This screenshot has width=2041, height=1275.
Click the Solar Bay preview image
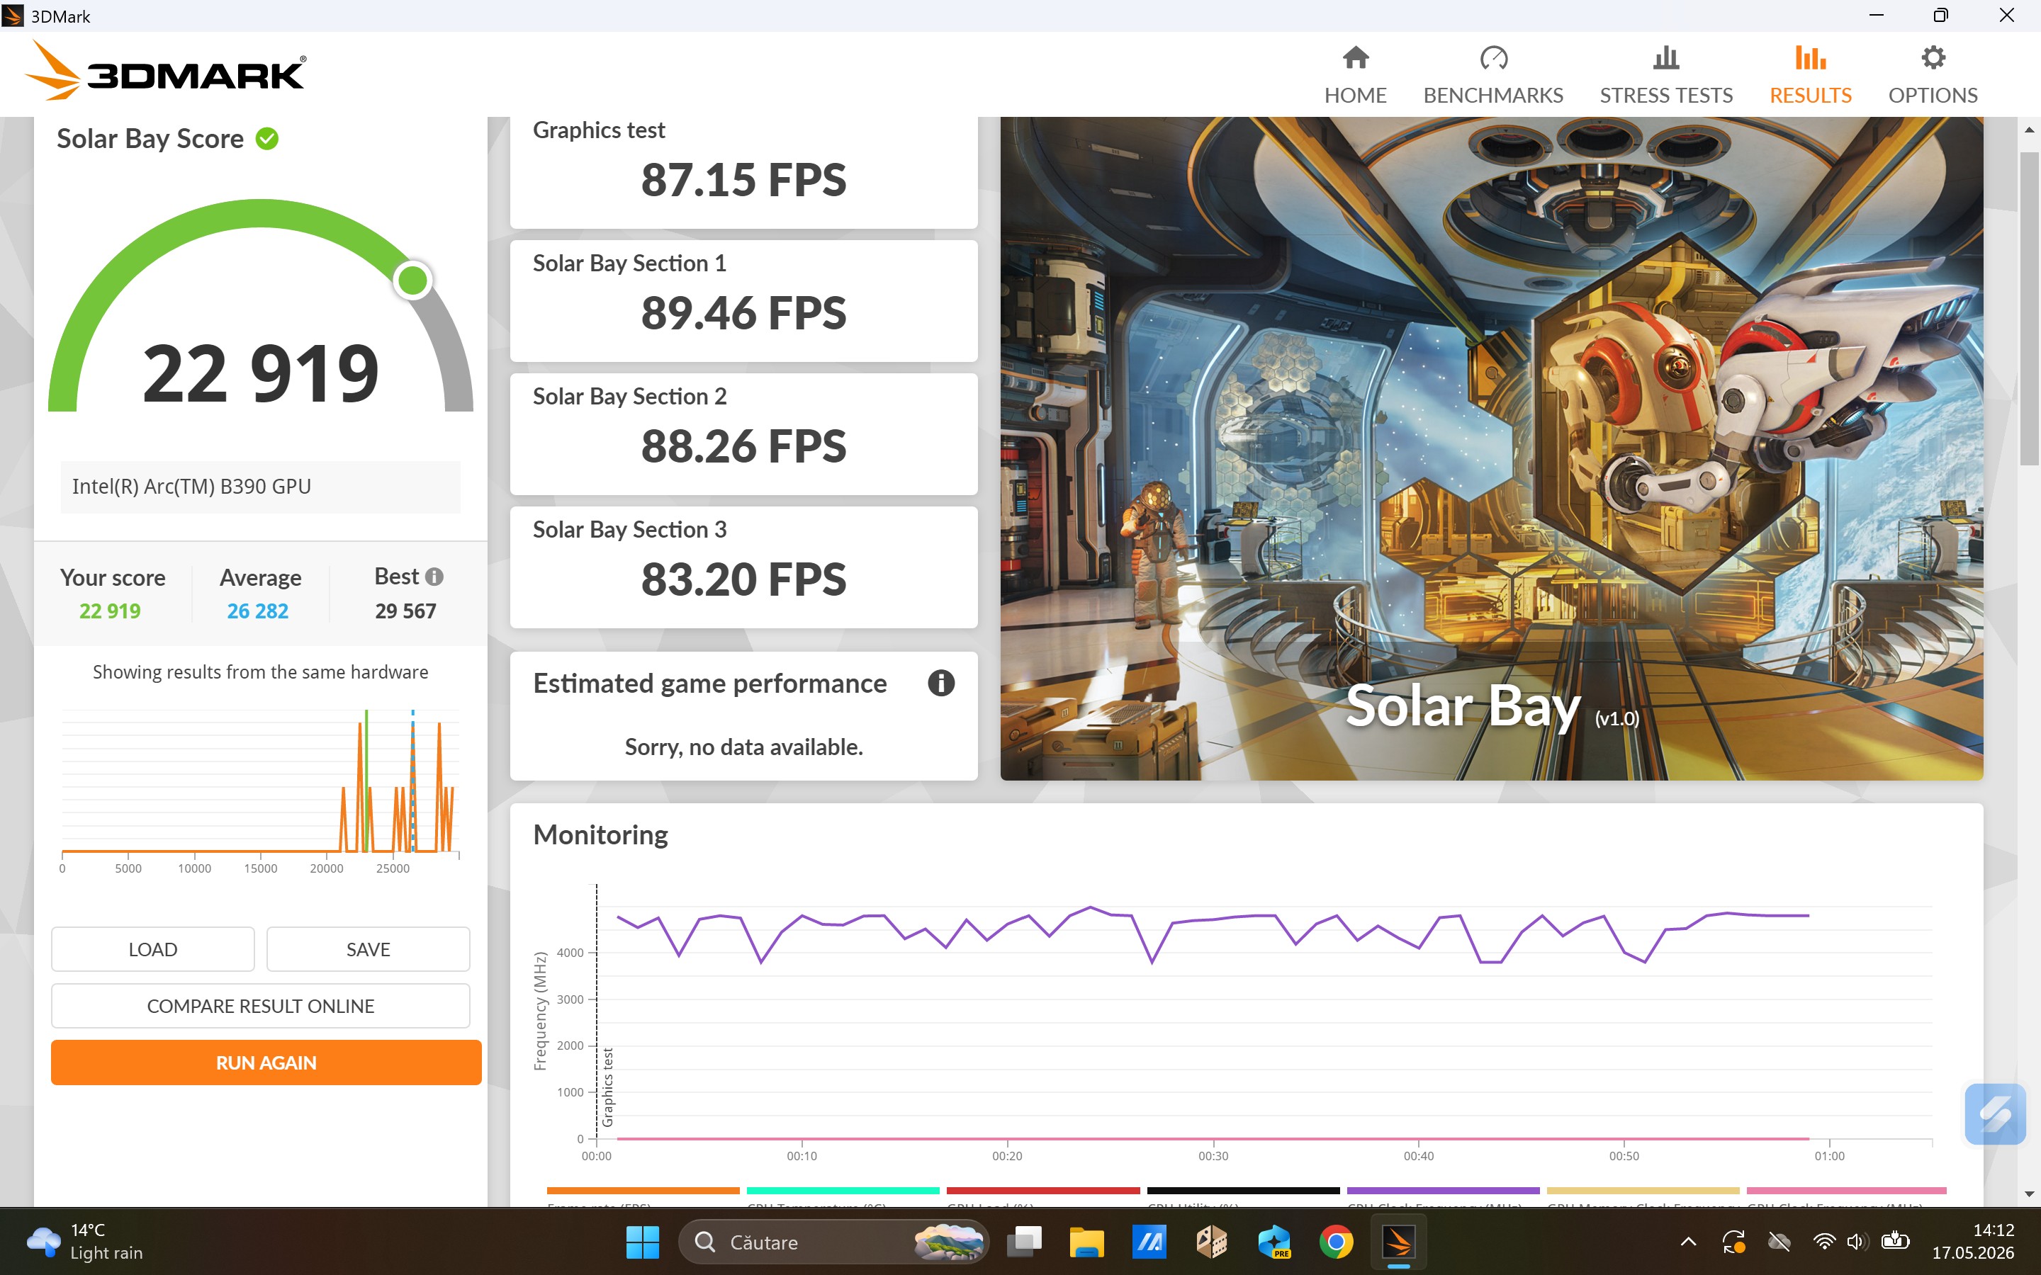(1491, 448)
